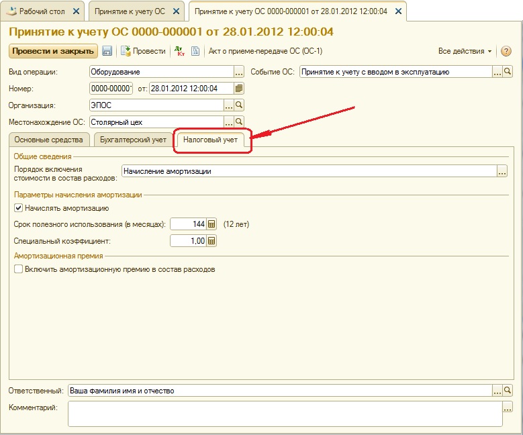Click the Комментарий text area
The width and height of the screenshot is (523, 435).
coord(285,414)
